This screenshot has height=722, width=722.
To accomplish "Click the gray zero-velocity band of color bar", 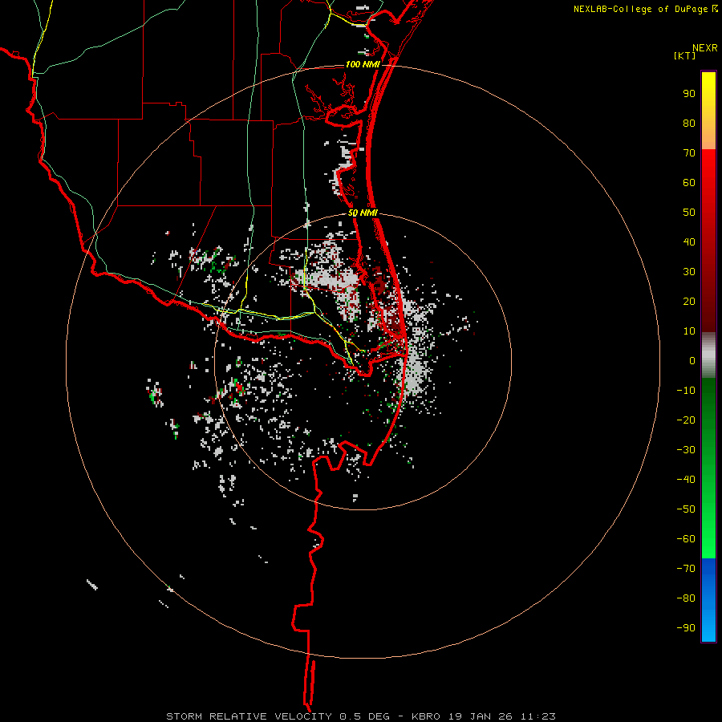I will point(708,355).
